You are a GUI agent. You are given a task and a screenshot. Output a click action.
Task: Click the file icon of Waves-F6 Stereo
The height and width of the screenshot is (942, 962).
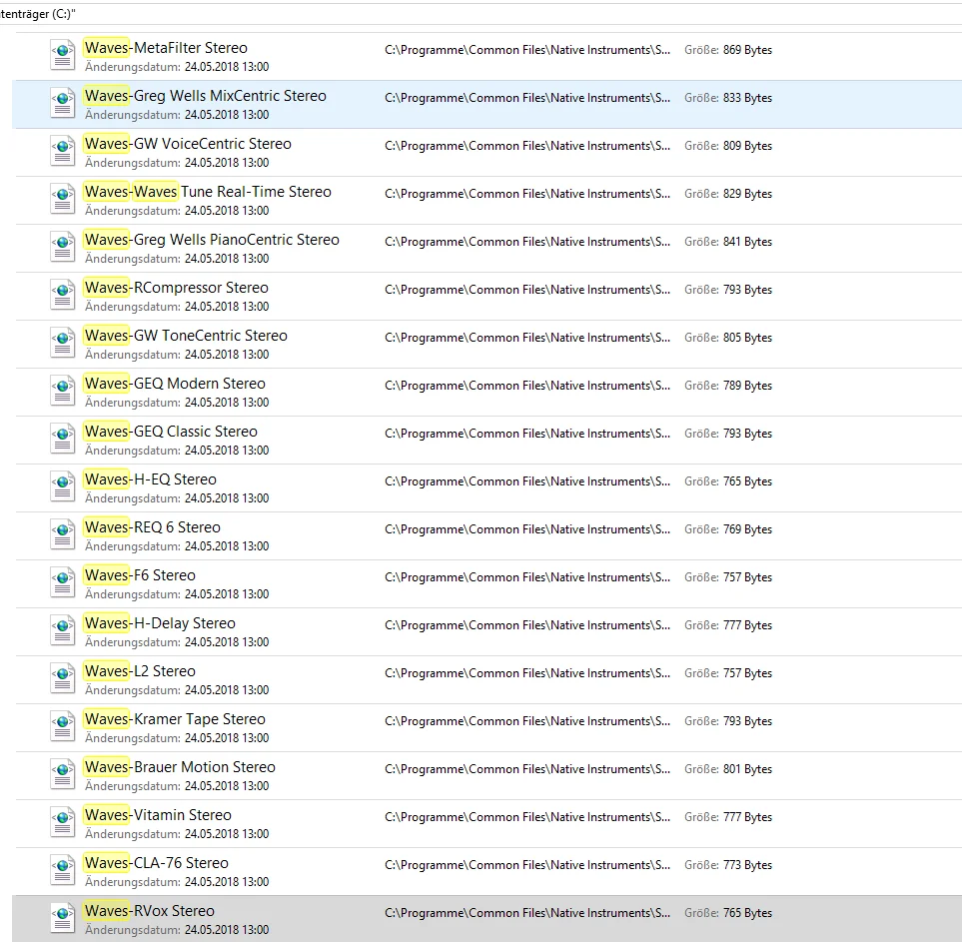click(x=63, y=582)
